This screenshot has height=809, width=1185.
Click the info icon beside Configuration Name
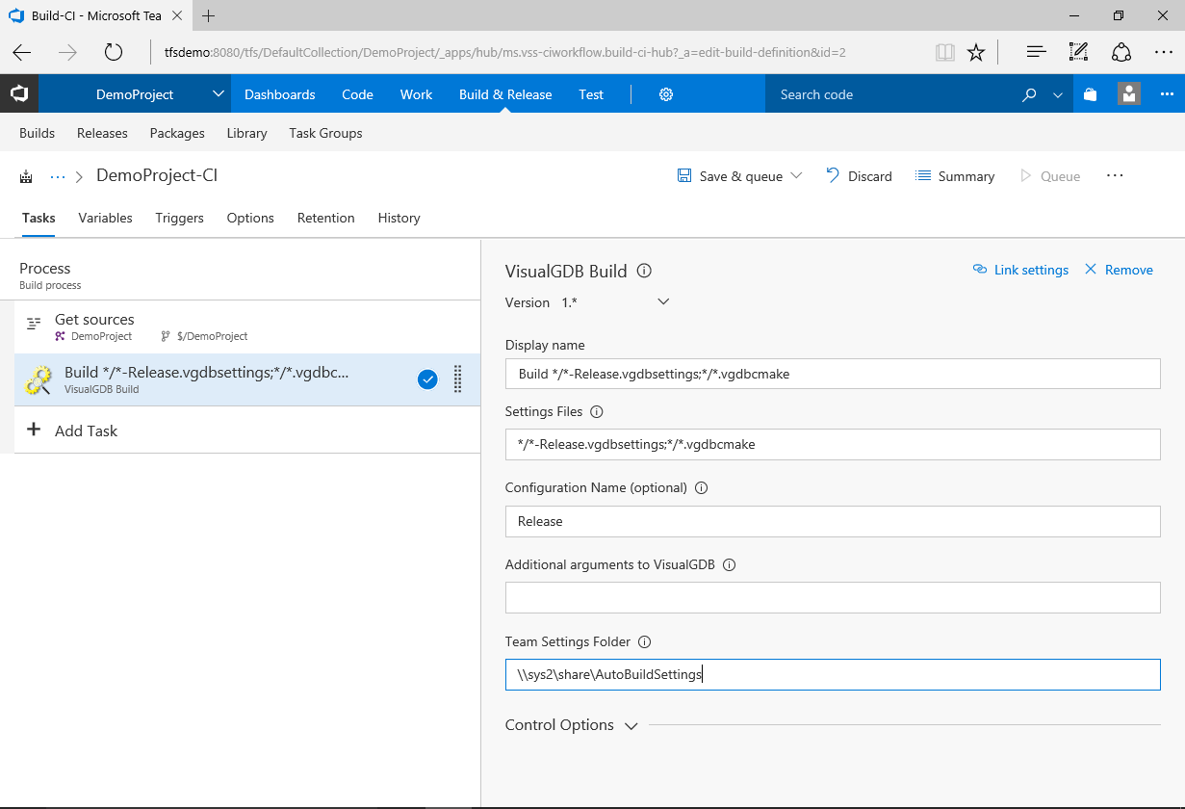coord(701,487)
